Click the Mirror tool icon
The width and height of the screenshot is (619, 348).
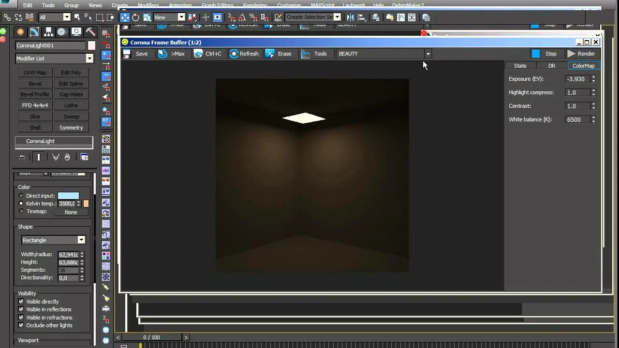click(351, 17)
